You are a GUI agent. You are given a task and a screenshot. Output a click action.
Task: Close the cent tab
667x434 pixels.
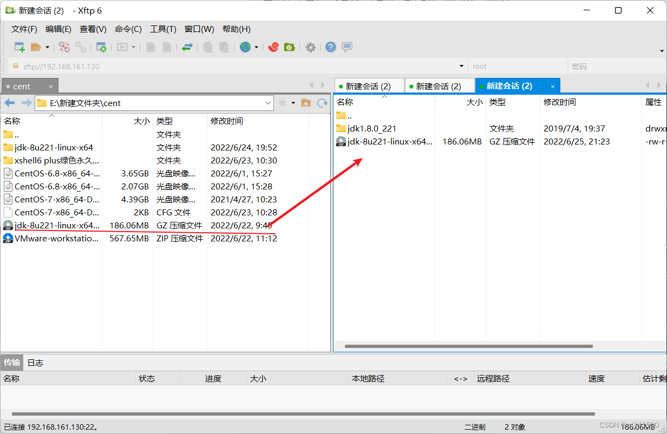(x=51, y=87)
